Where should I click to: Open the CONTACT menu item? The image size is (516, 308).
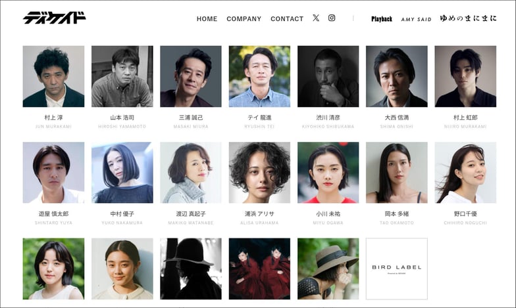click(287, 19)
